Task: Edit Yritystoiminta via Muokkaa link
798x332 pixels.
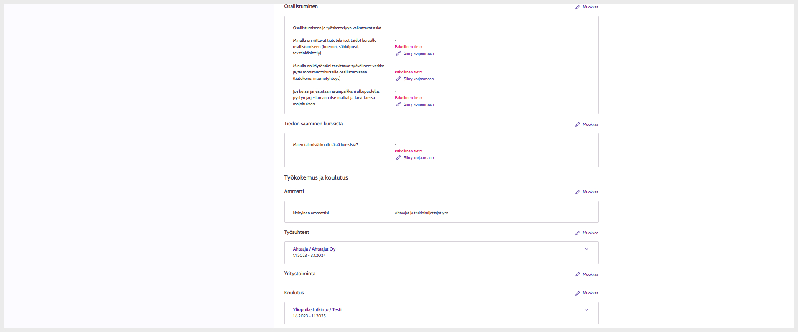Action: (590, 274)
